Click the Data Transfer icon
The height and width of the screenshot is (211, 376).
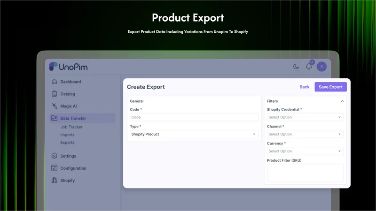55,118
